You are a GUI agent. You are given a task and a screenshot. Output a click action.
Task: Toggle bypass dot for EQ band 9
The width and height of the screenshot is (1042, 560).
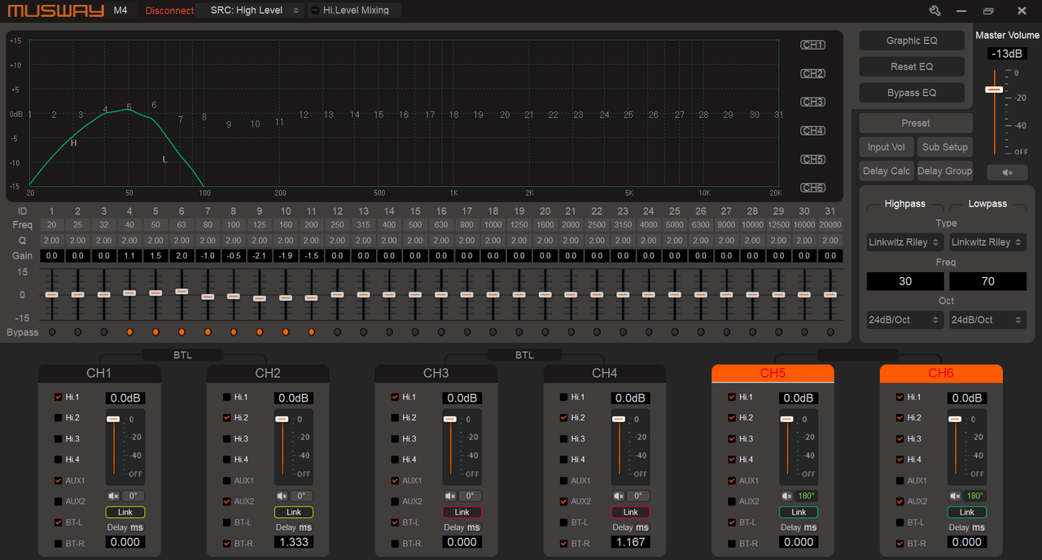tap(260, 332)
